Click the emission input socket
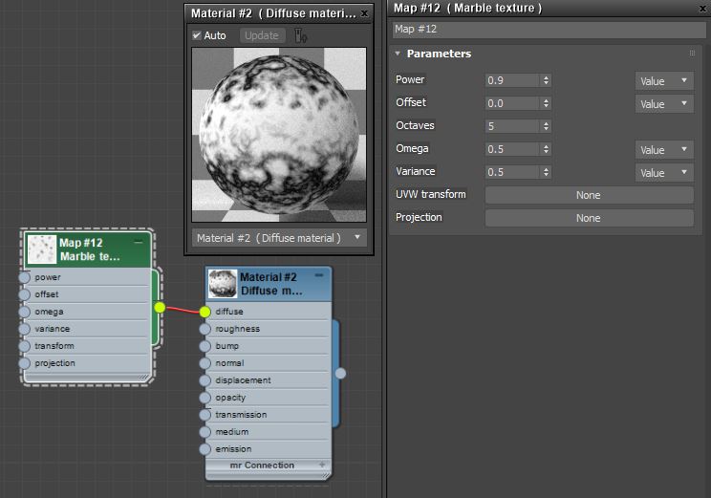Screen dimensions: 711x498 pyautogui.click(x=205, y=449)
